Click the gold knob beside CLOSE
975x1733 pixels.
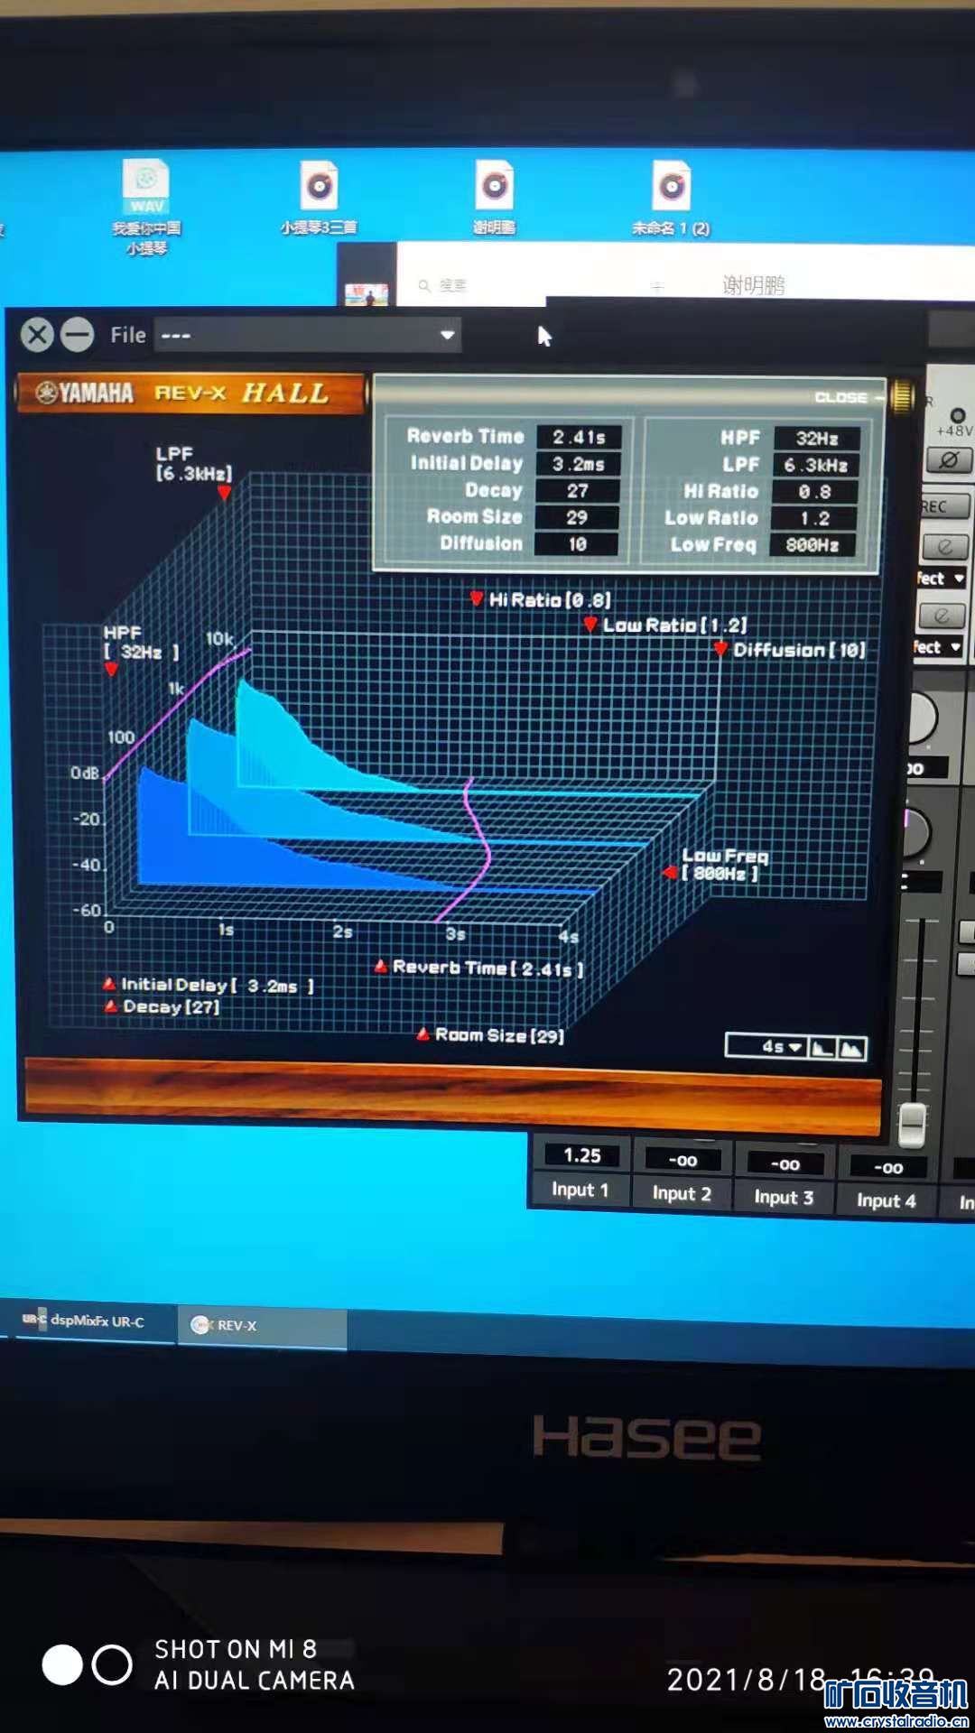pyautogui.click(x=902, y=395)
